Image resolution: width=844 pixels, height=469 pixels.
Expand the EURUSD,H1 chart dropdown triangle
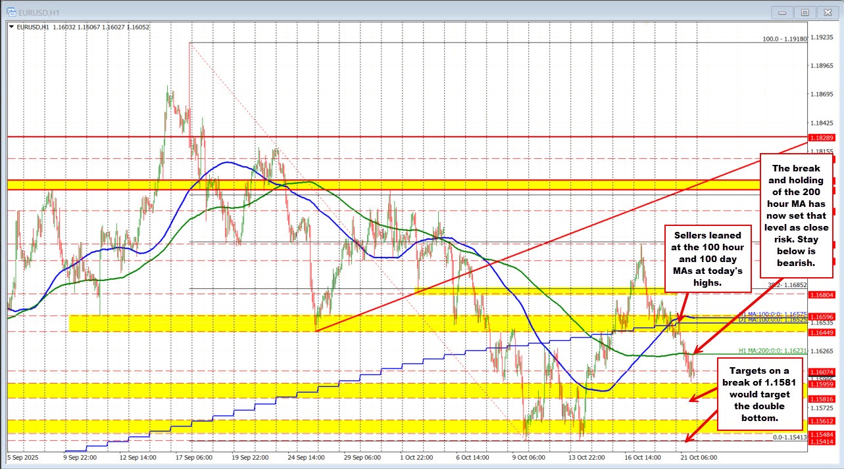tap(11, 27)
